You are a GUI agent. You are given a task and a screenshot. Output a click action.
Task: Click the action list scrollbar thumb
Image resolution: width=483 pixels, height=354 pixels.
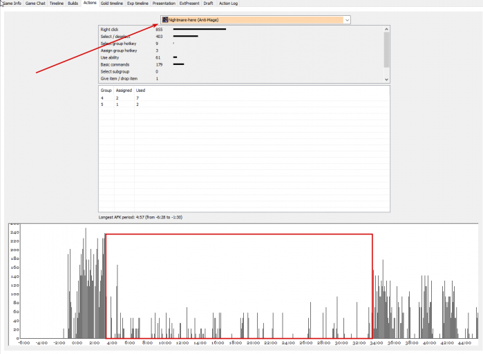coord(386,49)
